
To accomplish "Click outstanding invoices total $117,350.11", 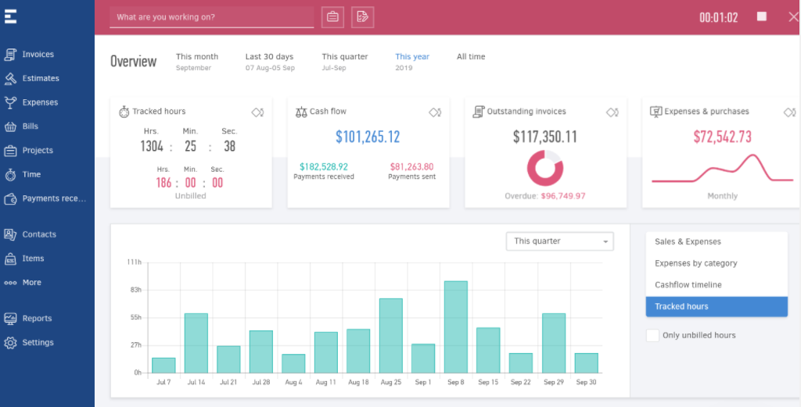I will pyautogui.click(x=545, y=137).
